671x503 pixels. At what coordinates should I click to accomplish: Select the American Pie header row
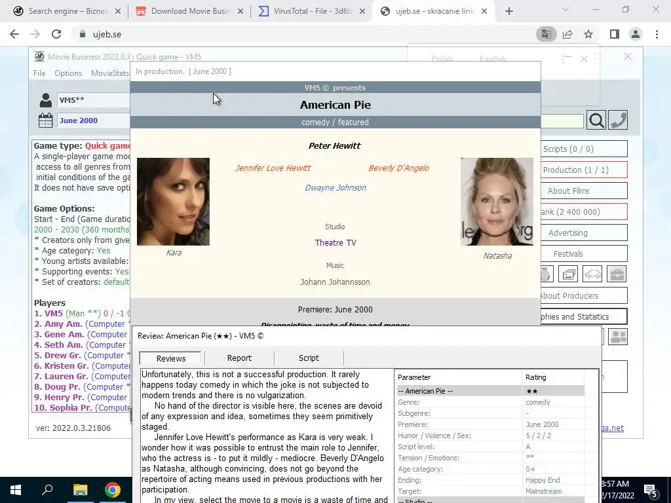coord(490,391)
